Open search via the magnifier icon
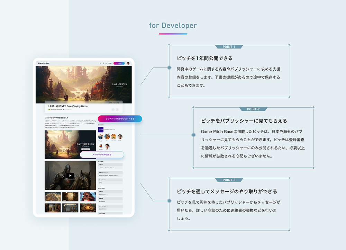This screenshot has width=346, height=250. click(x=100, y=63)
